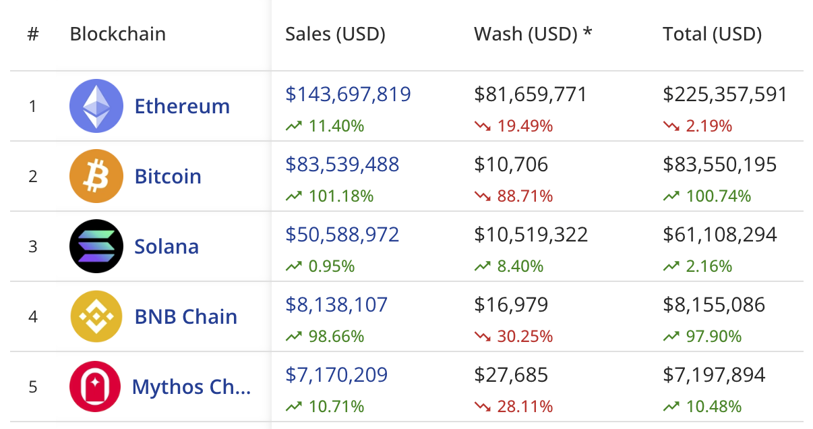Click the Bitcoin logo icon
Screen dimensions: 813x429
96,176
